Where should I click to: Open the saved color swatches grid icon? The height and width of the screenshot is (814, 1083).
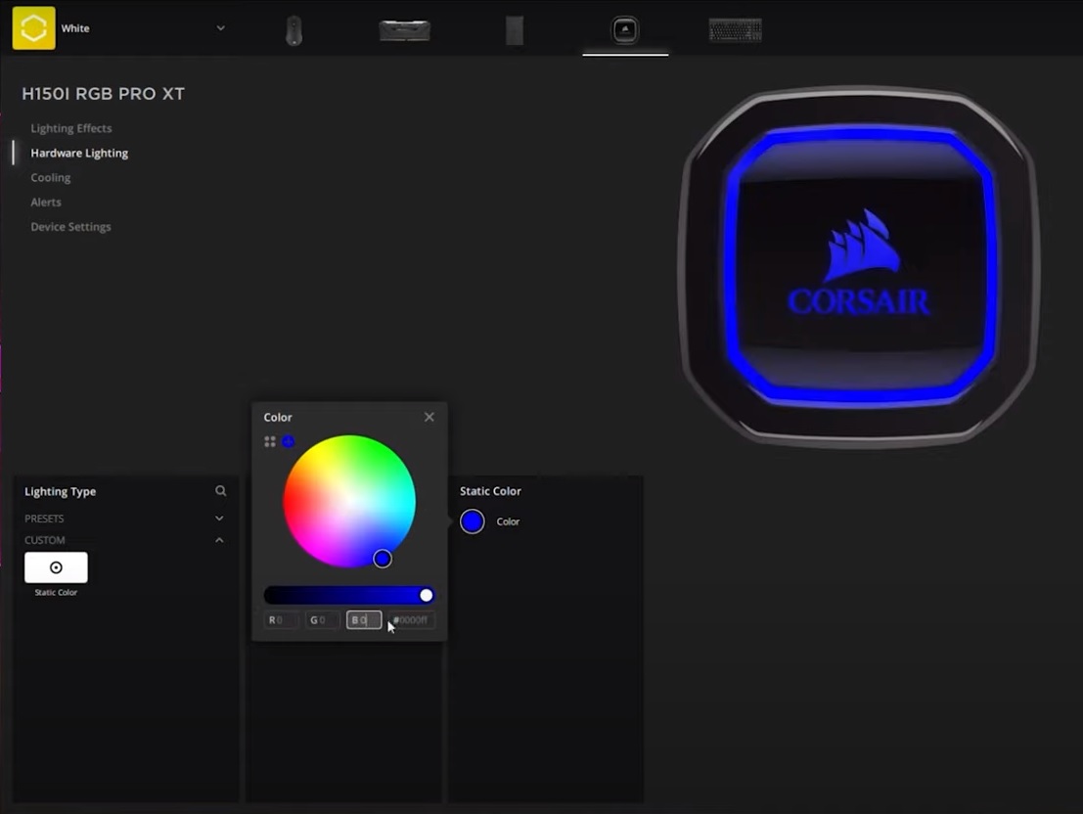click(269, 440)
